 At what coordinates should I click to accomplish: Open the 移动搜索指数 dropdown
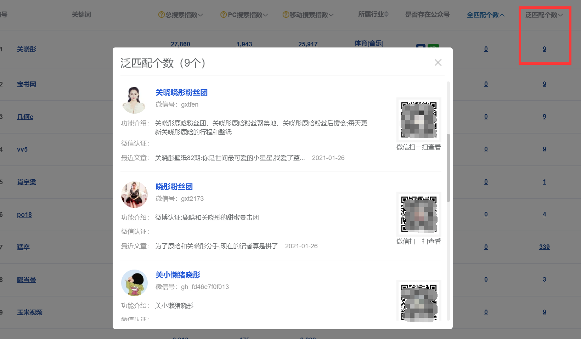(x=332, y=15)
